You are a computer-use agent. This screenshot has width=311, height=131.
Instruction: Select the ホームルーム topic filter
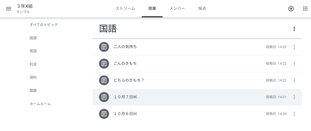(x=40, y=104)
